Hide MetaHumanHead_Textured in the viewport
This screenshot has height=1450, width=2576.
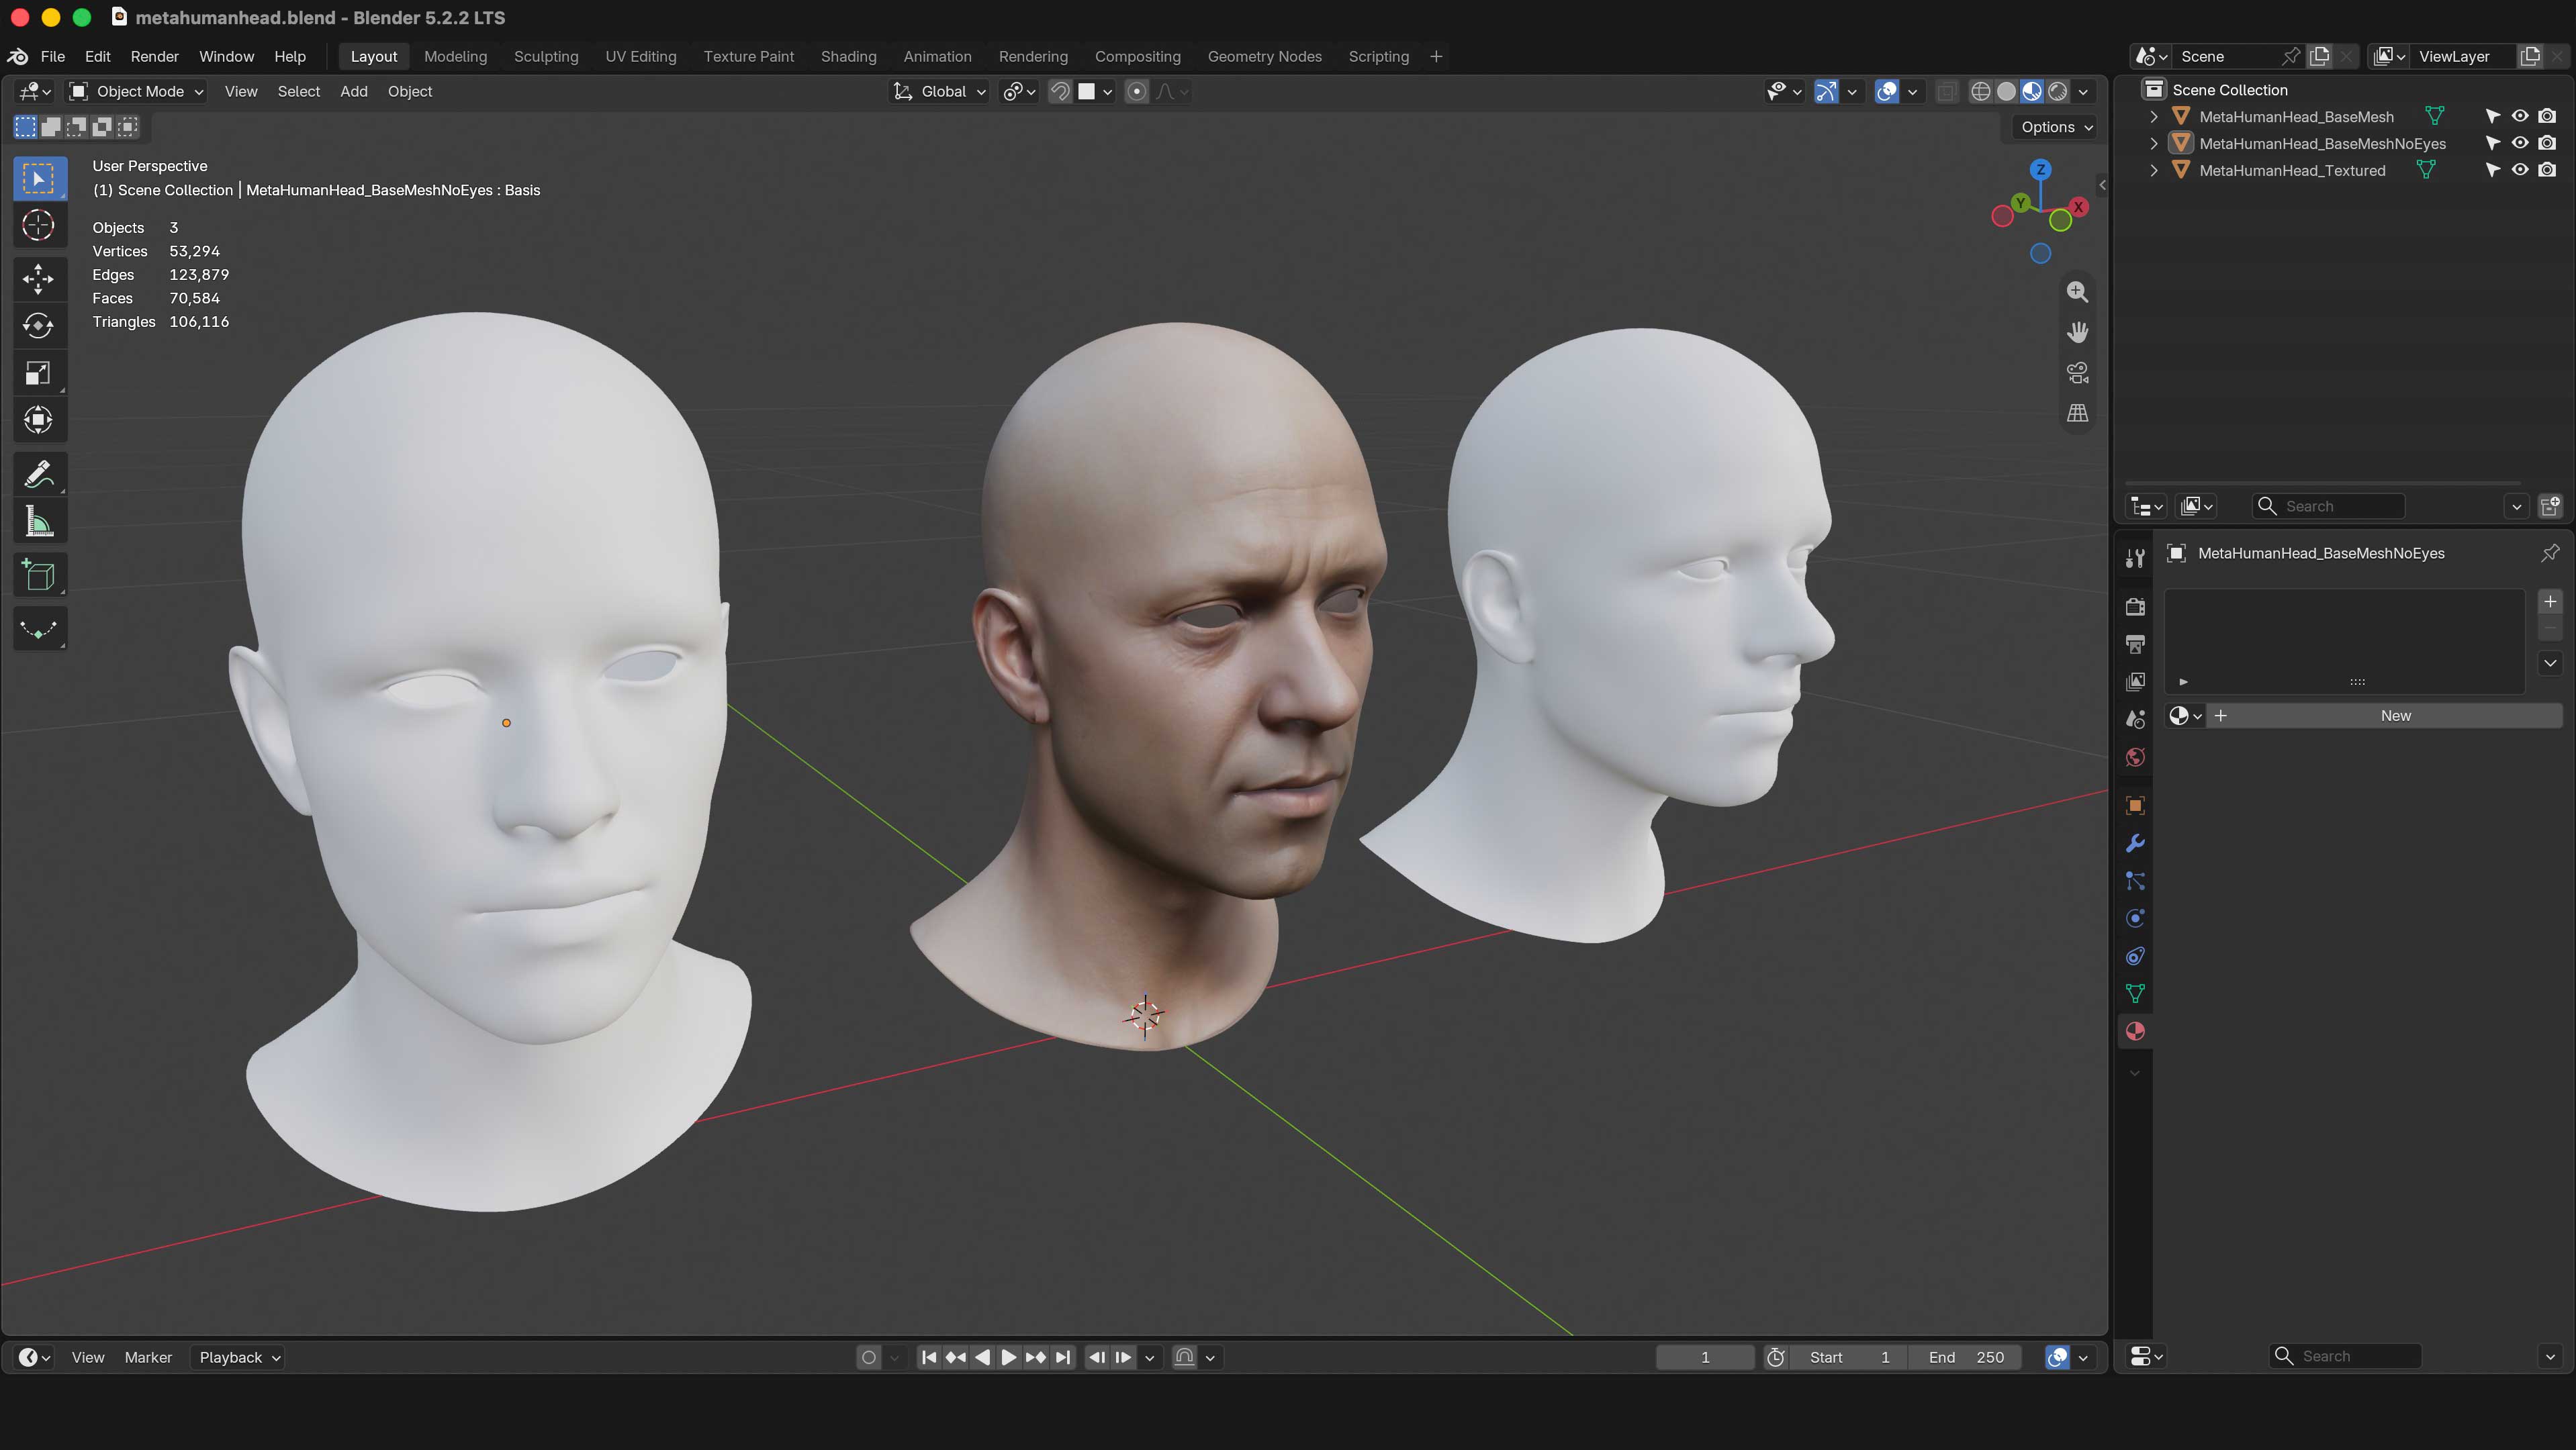2520,170
